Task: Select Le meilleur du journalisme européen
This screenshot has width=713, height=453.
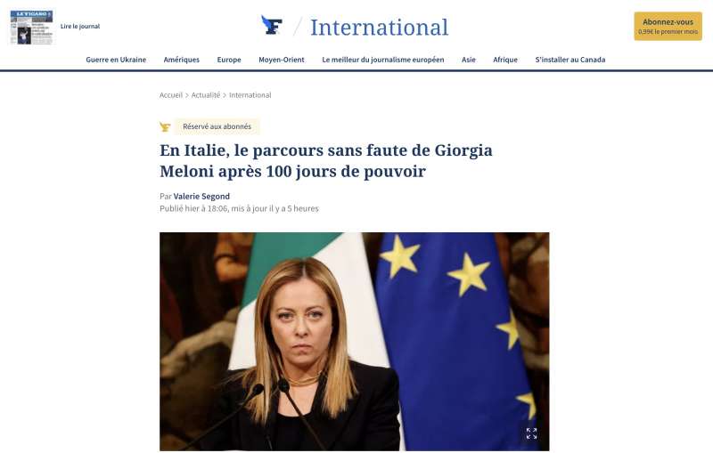Action: pos(383,60)
